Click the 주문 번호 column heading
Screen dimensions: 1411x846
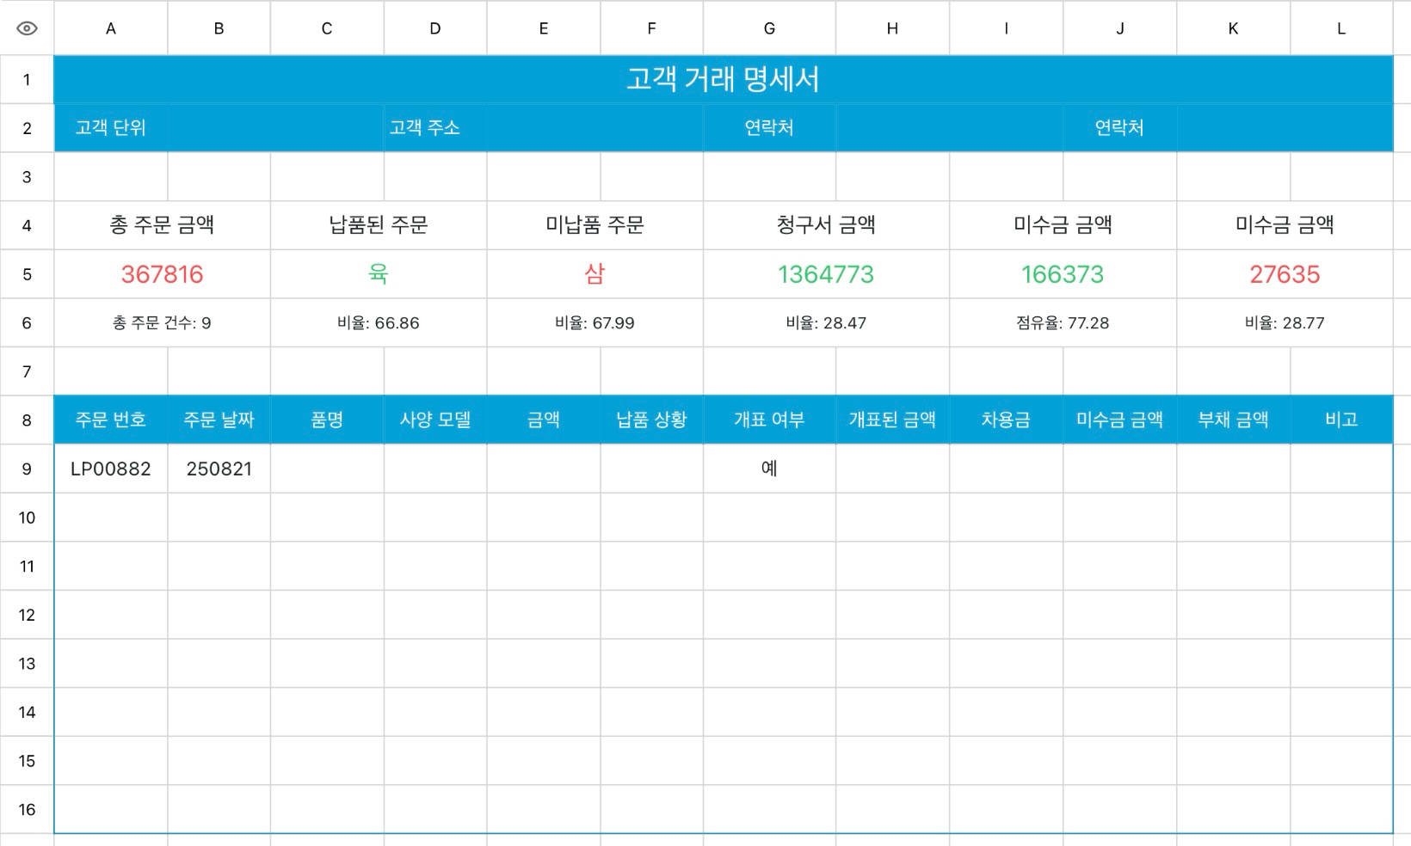(x=111, y=420)
